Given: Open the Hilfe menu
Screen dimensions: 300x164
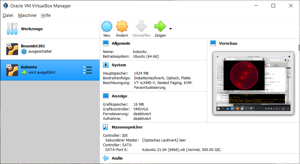Looking at the screenshot, I should click(x=46, y=15).
